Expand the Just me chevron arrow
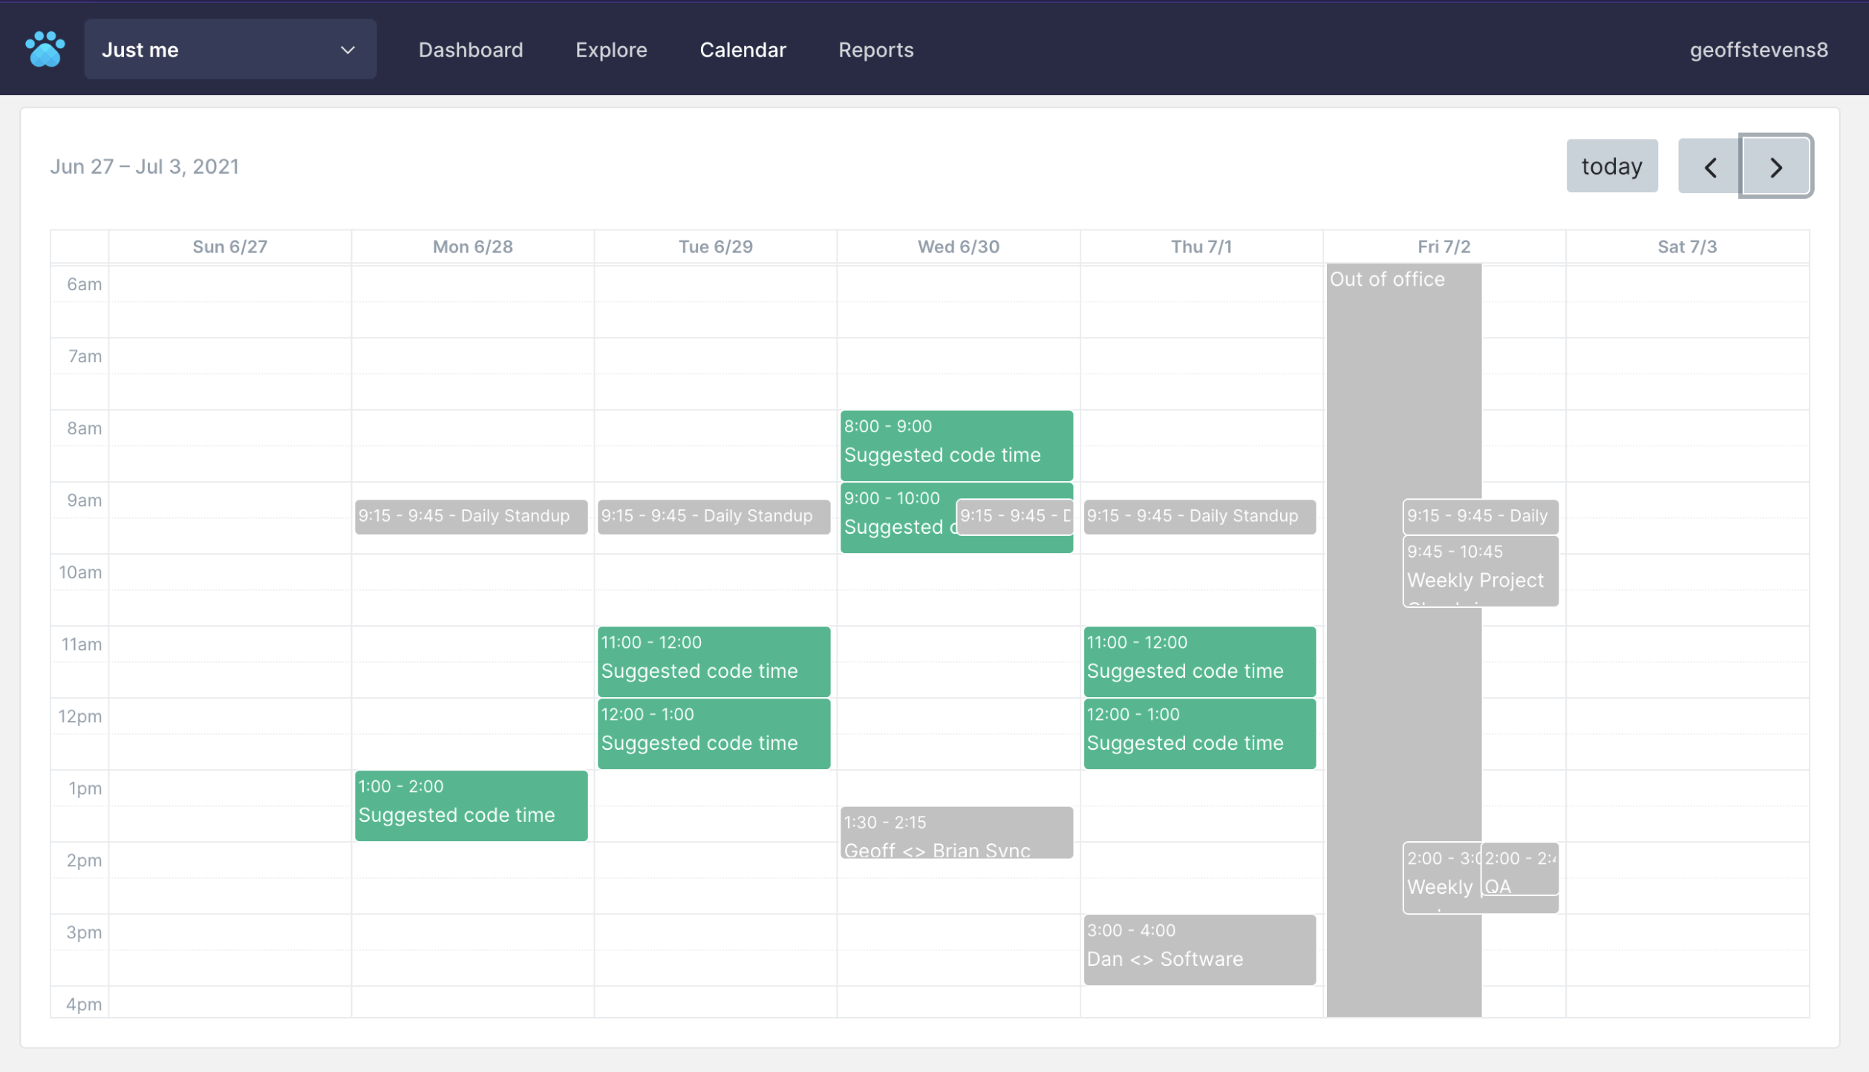The width and height of the screenshot is (1869, 1072). [348, 50]
